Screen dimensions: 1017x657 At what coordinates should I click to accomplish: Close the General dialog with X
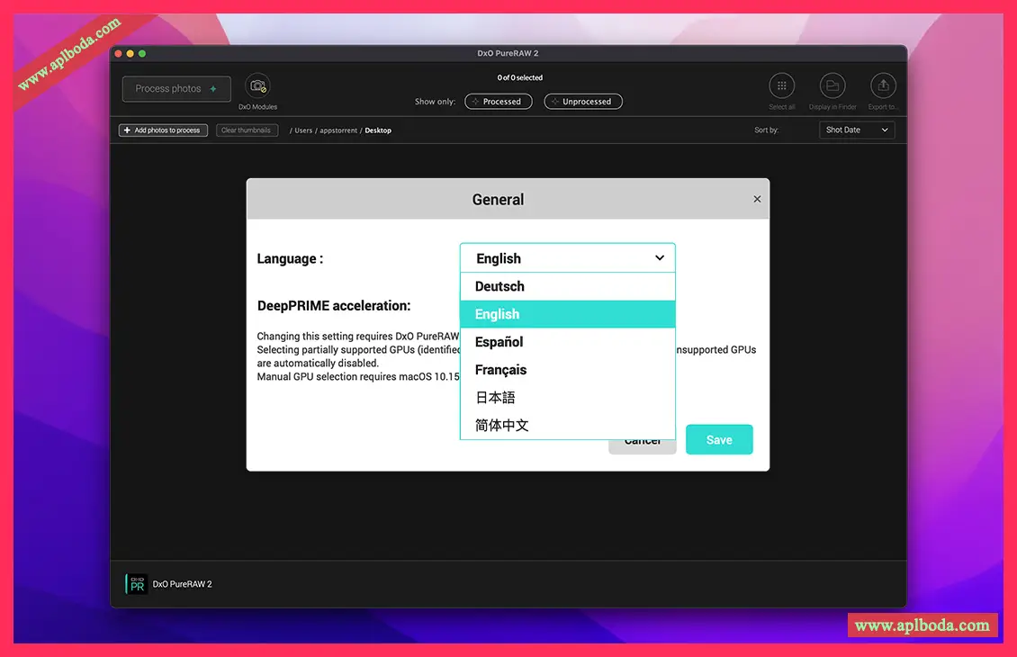click(757, 199)
